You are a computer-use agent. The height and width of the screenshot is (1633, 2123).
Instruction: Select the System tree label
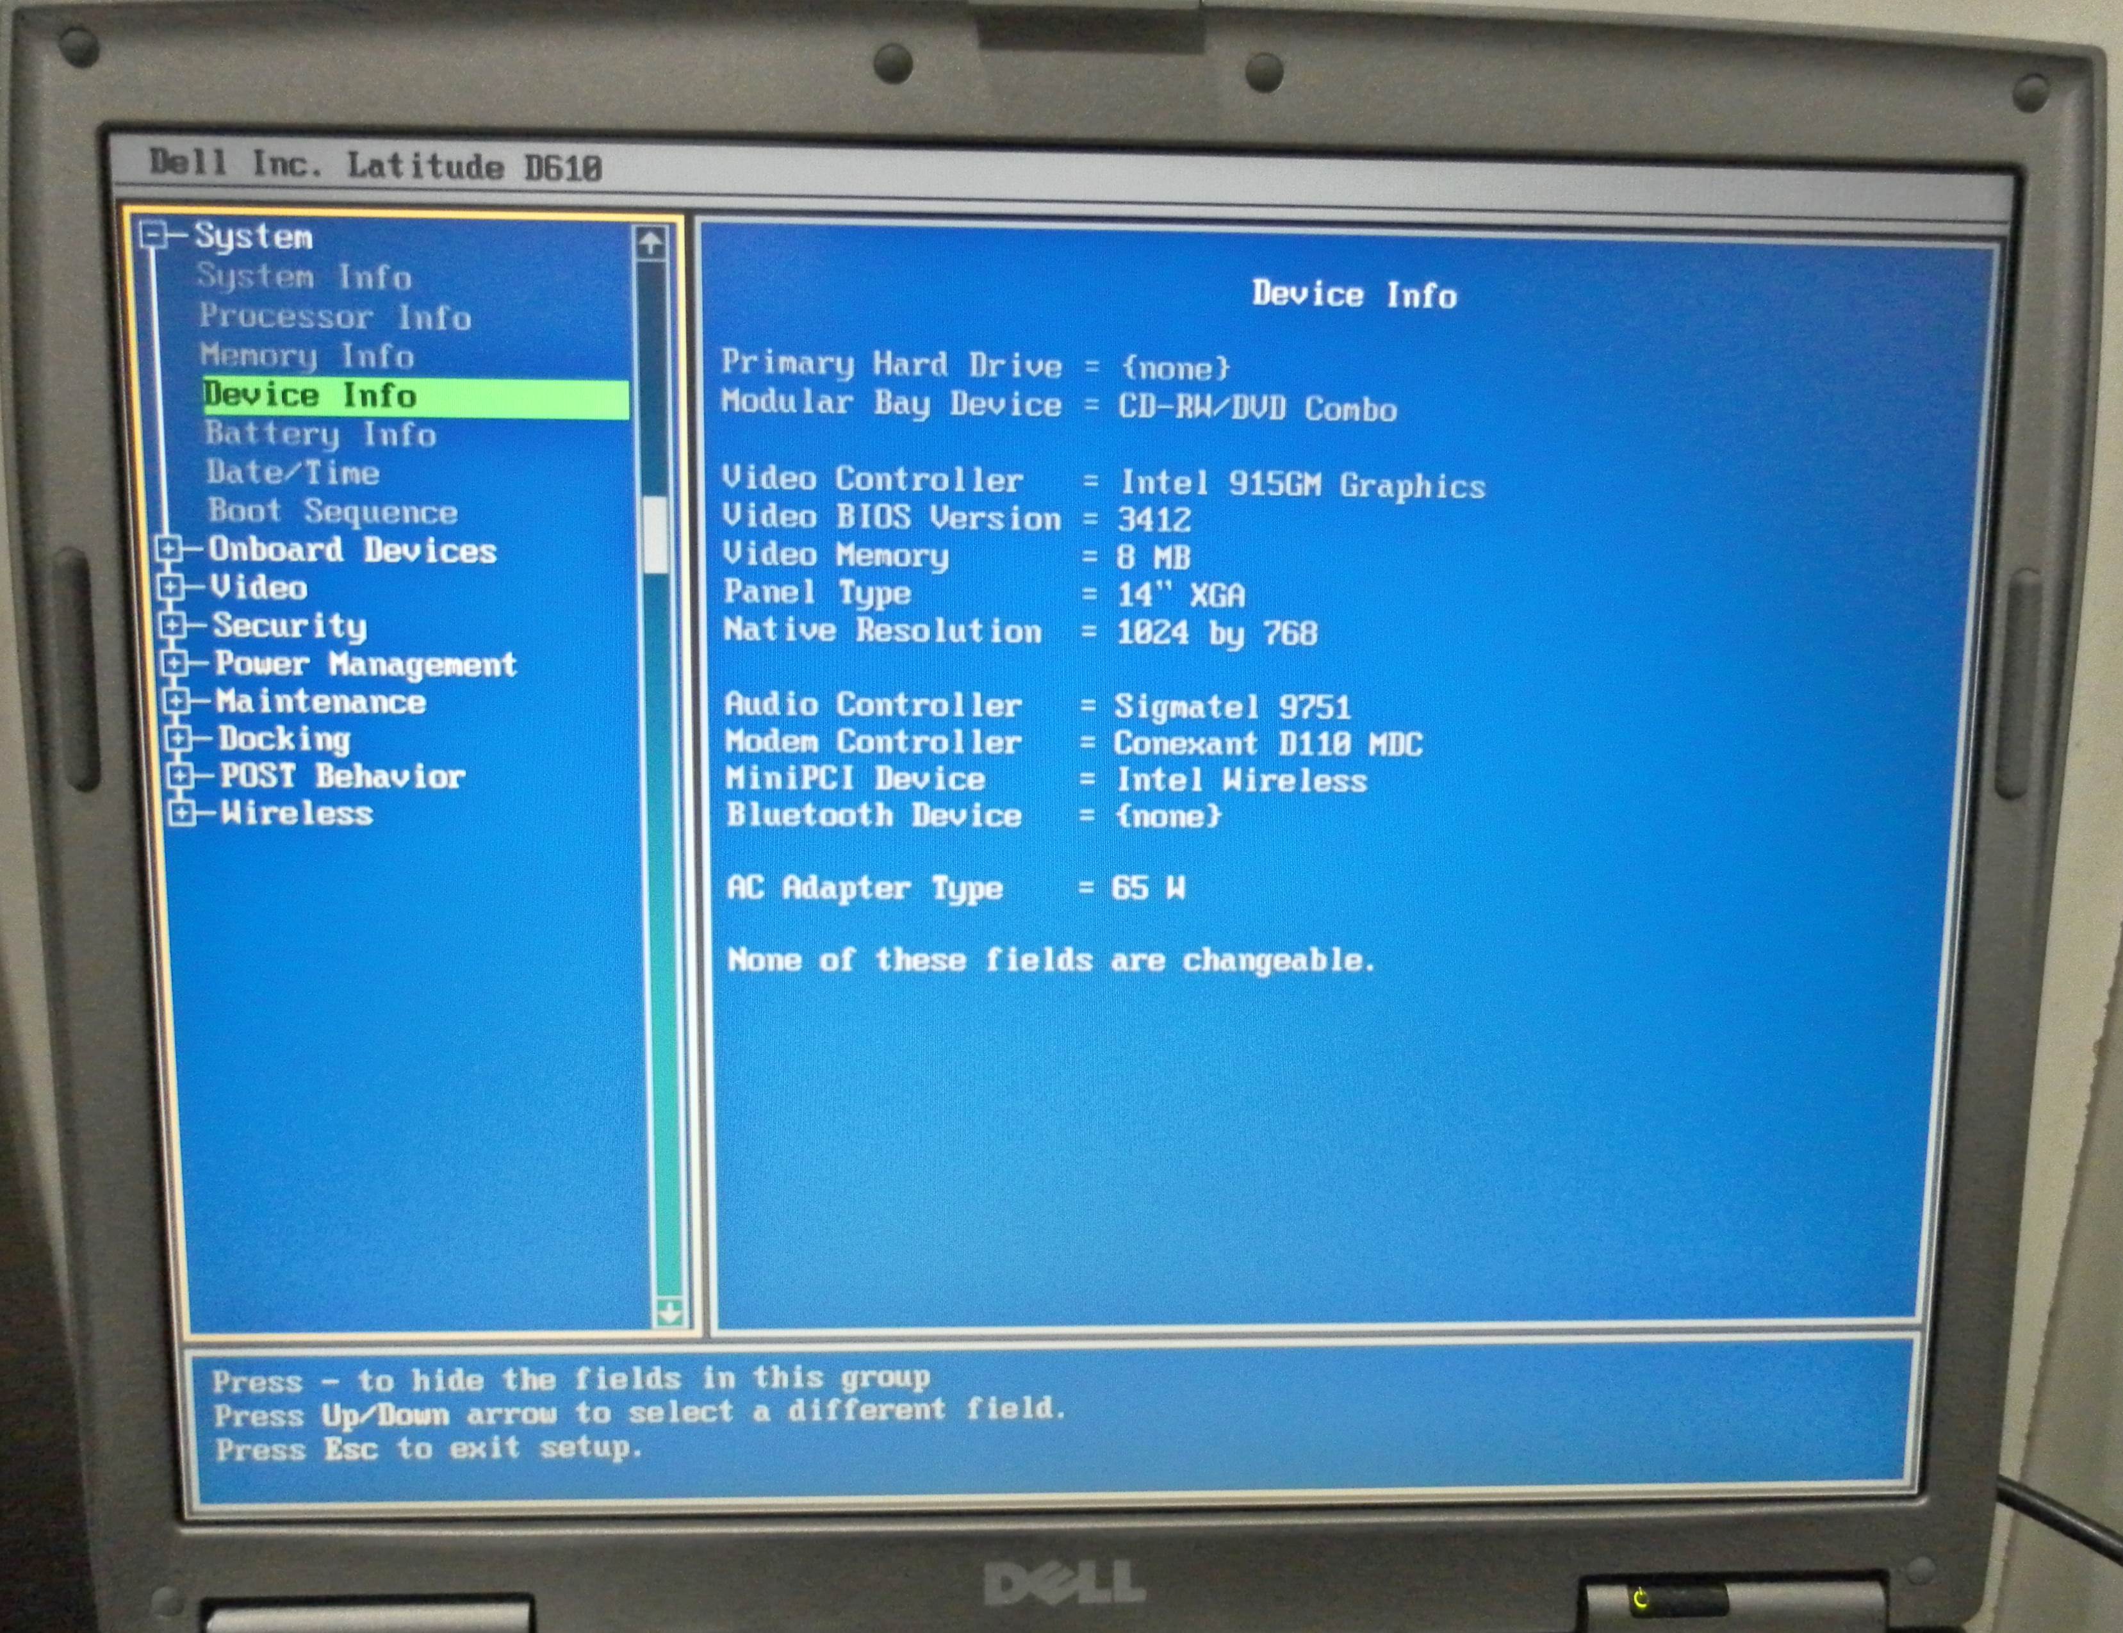(x=254, y=236)
